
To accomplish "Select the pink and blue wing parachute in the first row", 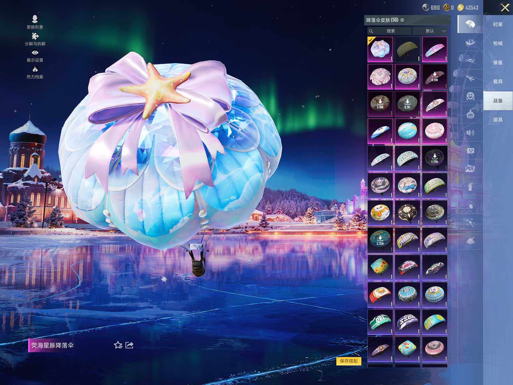I will coord(435,49).
